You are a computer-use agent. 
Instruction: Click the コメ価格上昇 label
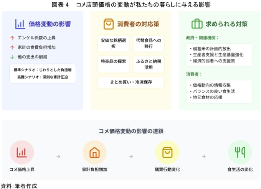tap(22, 169)
